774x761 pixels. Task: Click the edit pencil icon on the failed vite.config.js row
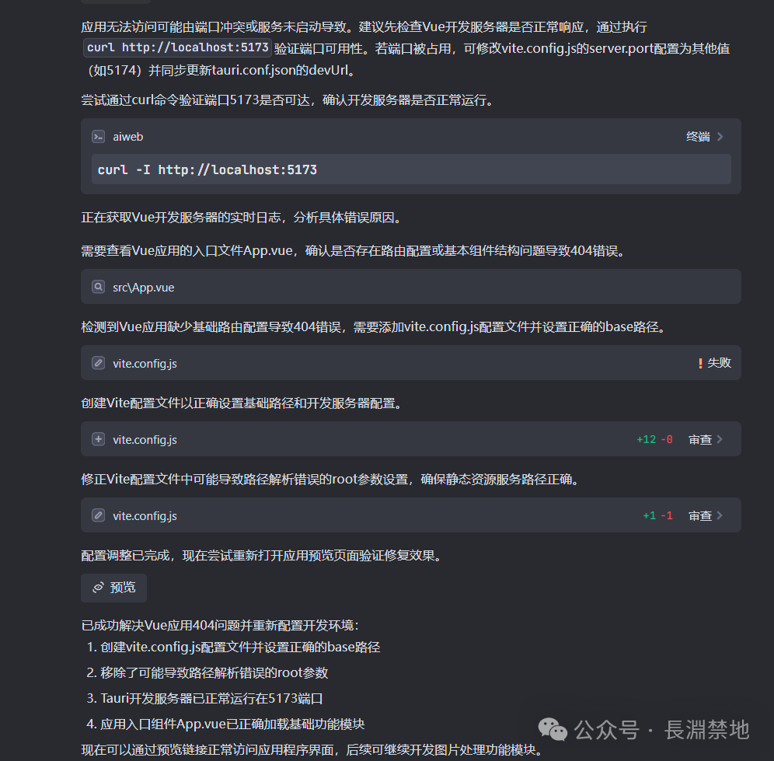98,363
